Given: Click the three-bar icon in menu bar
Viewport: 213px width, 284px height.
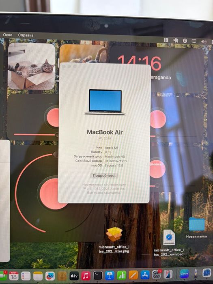Looking at the screenshot, I should point(166,40).
